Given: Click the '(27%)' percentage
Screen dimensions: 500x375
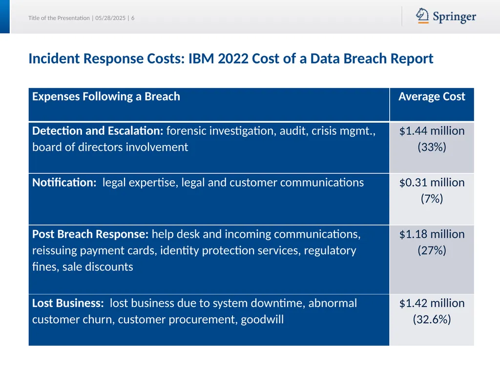Looking at the screenshot, I should coord(432,250).
